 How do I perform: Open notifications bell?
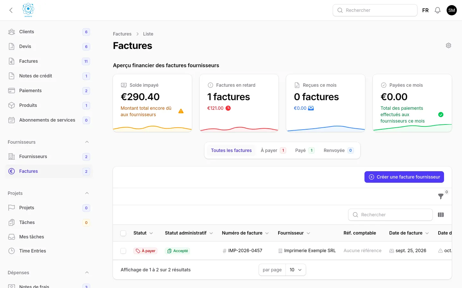tap(438, 10)
